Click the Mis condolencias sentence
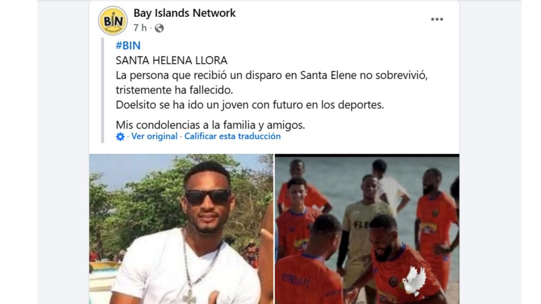 click(x=210, y=125)
